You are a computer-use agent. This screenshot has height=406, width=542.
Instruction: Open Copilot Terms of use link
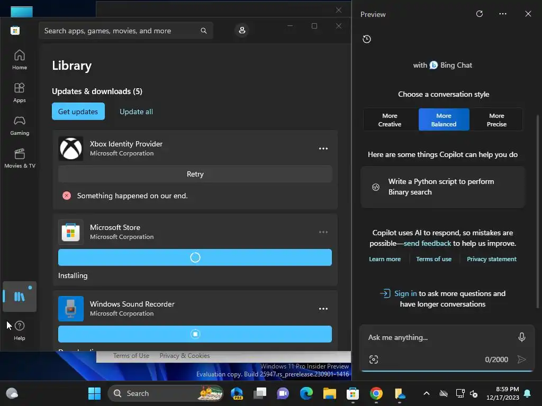coord(433,259)
